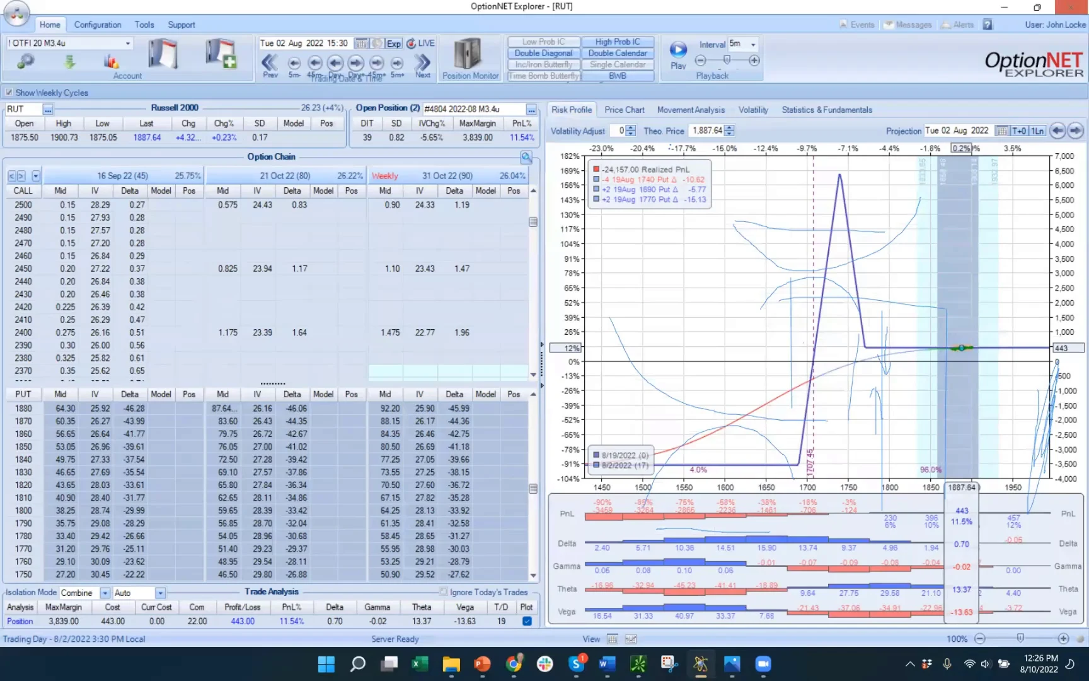Toggle the 19Aug 1770 Put legend box

pos(596,200)
